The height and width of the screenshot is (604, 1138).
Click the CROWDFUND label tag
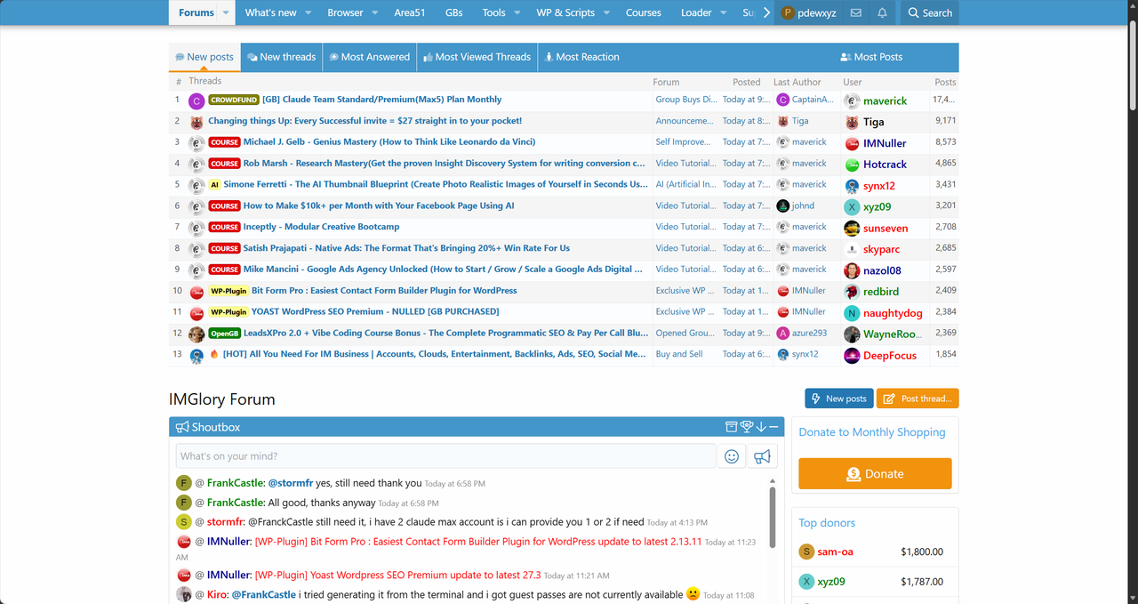click(234, 101)
